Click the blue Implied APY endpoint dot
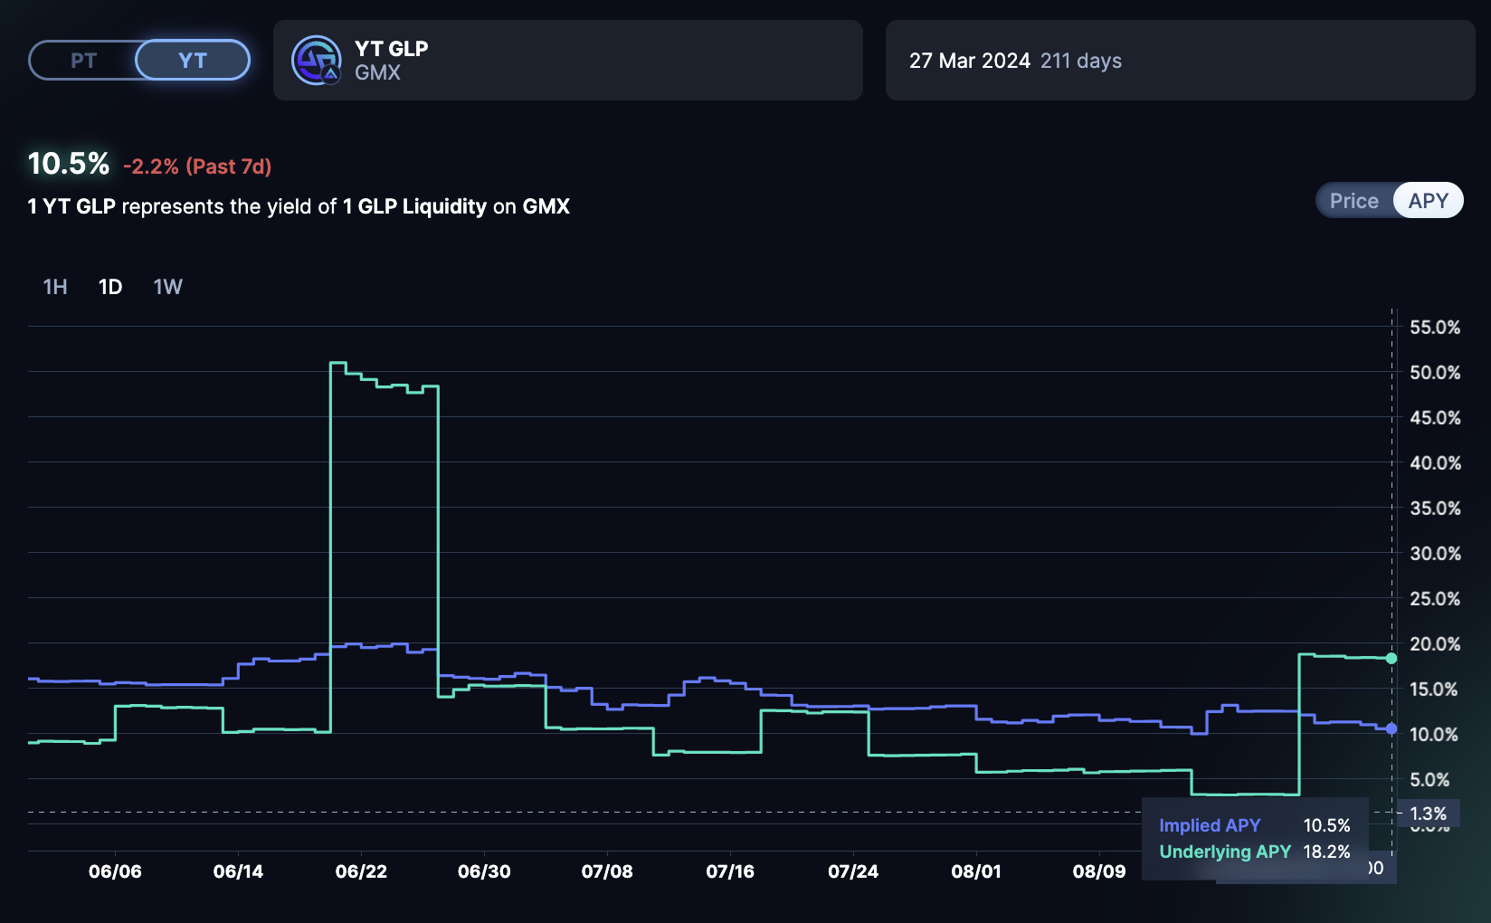The image size is (1491, 923). pos(1391,728)
